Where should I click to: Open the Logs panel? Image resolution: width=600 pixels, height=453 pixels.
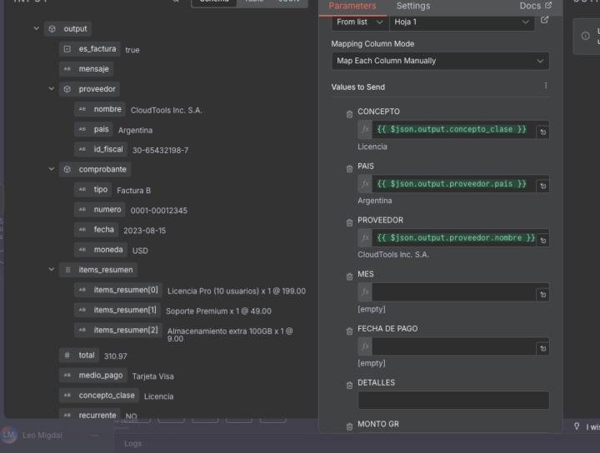click(132, 444)
